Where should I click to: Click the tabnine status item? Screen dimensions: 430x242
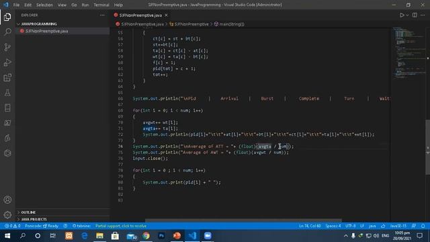pos(82,226)
